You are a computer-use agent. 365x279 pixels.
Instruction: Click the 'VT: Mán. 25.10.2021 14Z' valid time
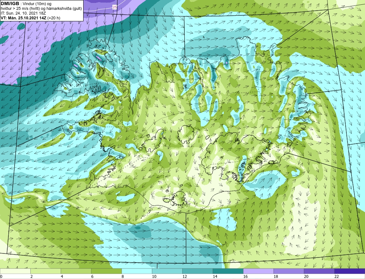(24, 18)
